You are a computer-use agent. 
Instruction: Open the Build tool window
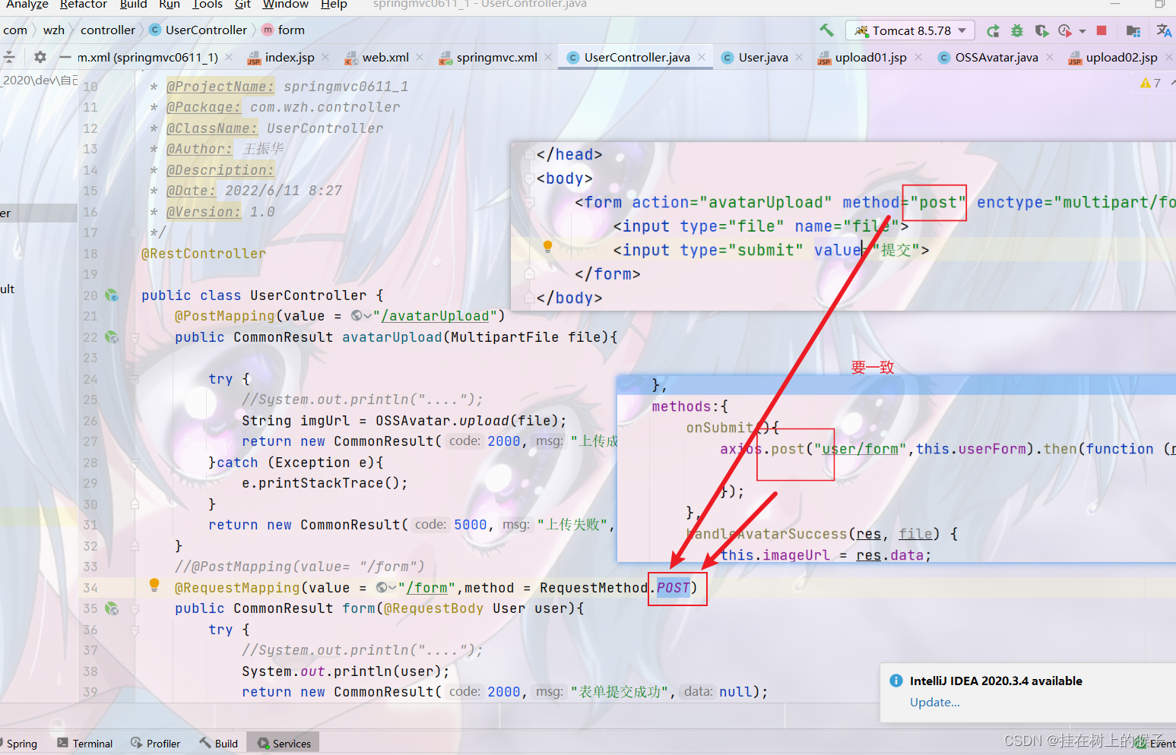(219, 744)
